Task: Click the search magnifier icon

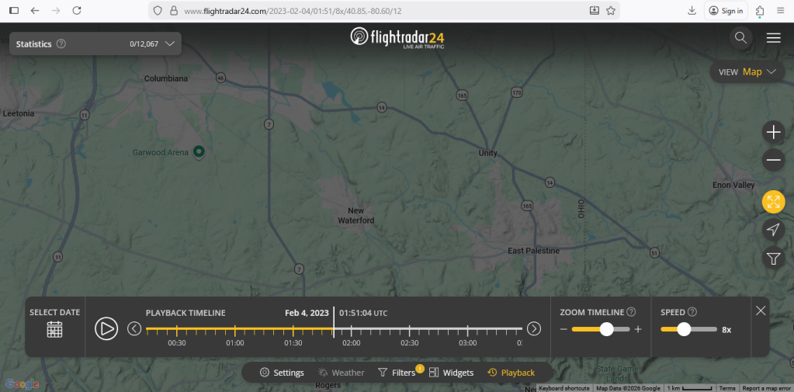Action: tap(740, 38)
